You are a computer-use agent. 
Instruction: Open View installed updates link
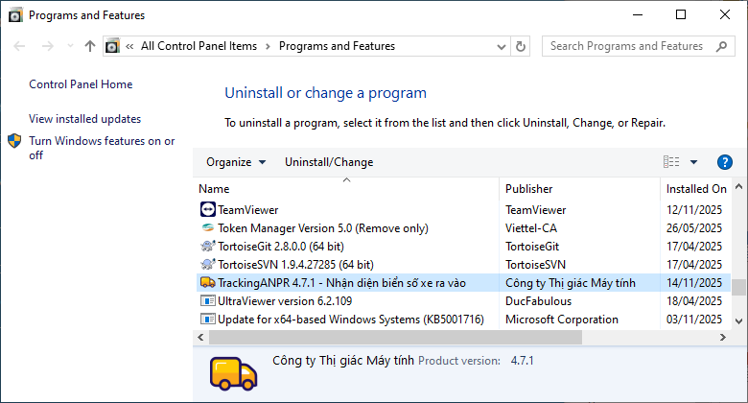coord(84,119)
